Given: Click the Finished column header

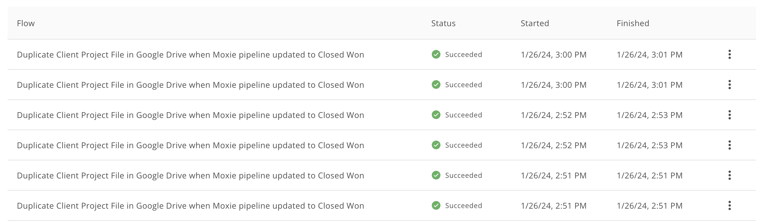Looking at the screenshot, I should pyautogui.click(x=633, y=24).
